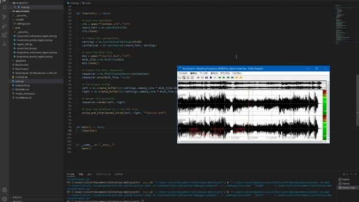
Task: Open settings.json in the explorer
Action: pos(24,24)
